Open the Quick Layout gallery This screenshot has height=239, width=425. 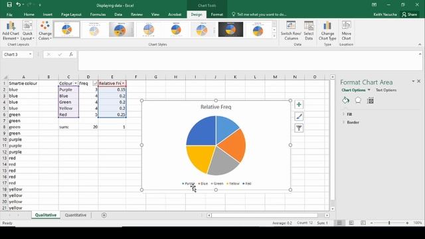(x=27, y=31)
